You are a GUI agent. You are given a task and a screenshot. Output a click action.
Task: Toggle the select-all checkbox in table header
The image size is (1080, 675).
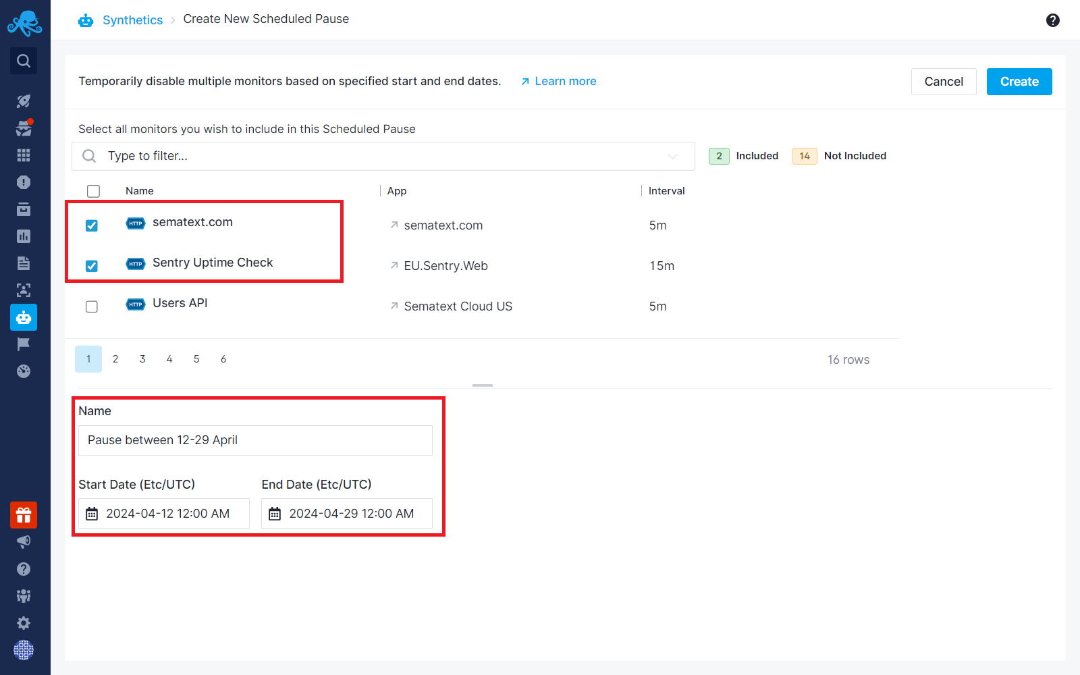pos(94,191)
